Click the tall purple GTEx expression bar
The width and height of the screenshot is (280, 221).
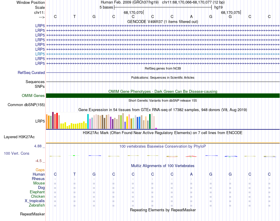click(x=53, y=120)
